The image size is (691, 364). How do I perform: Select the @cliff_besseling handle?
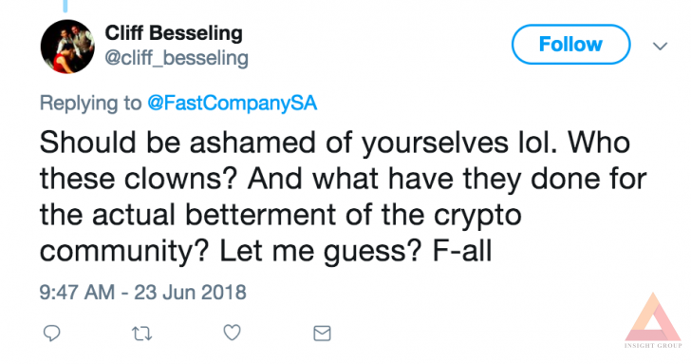(x=177, y=59)
